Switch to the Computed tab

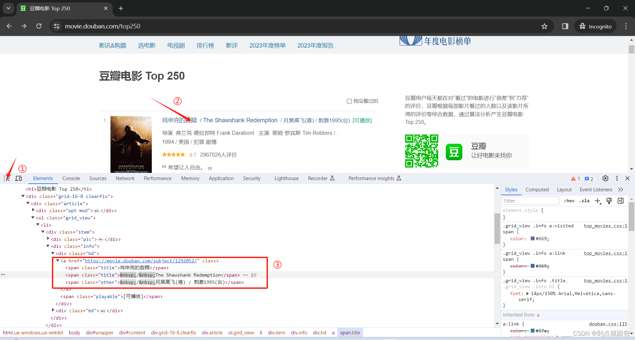click(x=537, y=189)
